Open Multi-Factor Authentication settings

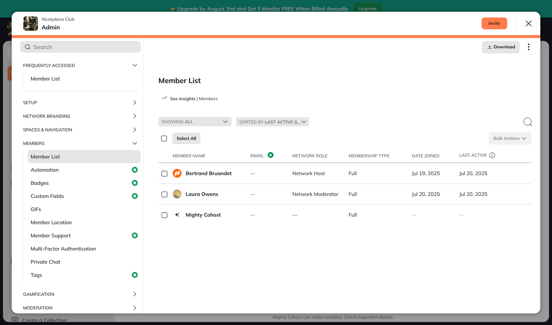[x=63, y=248]
